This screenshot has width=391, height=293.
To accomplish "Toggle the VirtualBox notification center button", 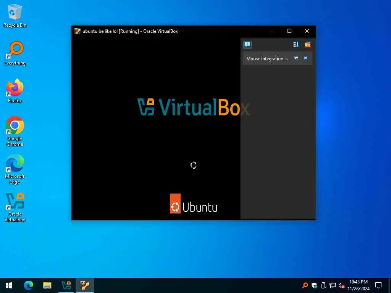I will coord(247,45).
